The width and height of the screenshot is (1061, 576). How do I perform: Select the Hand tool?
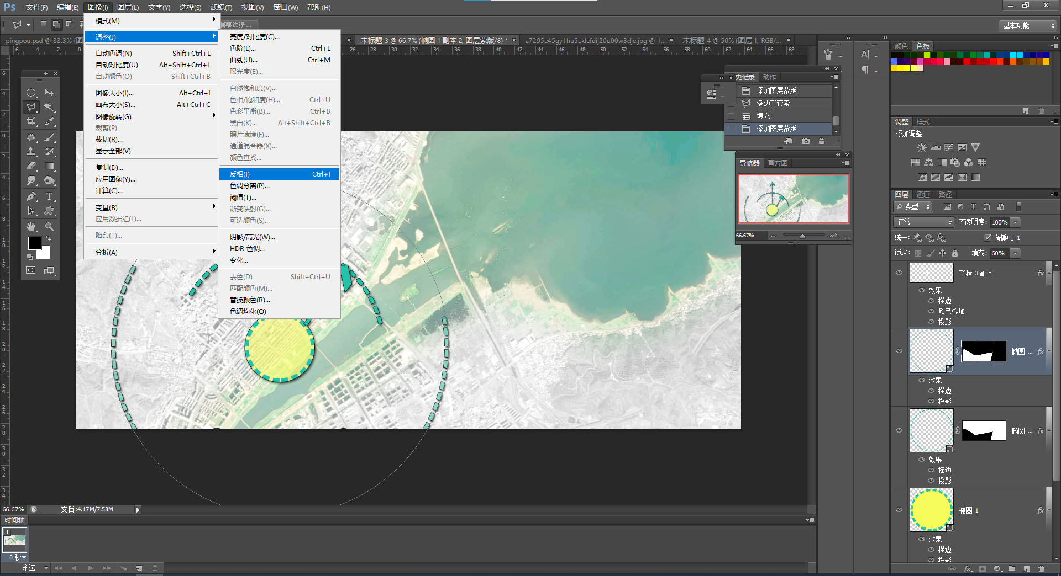[x=31, y=227]
